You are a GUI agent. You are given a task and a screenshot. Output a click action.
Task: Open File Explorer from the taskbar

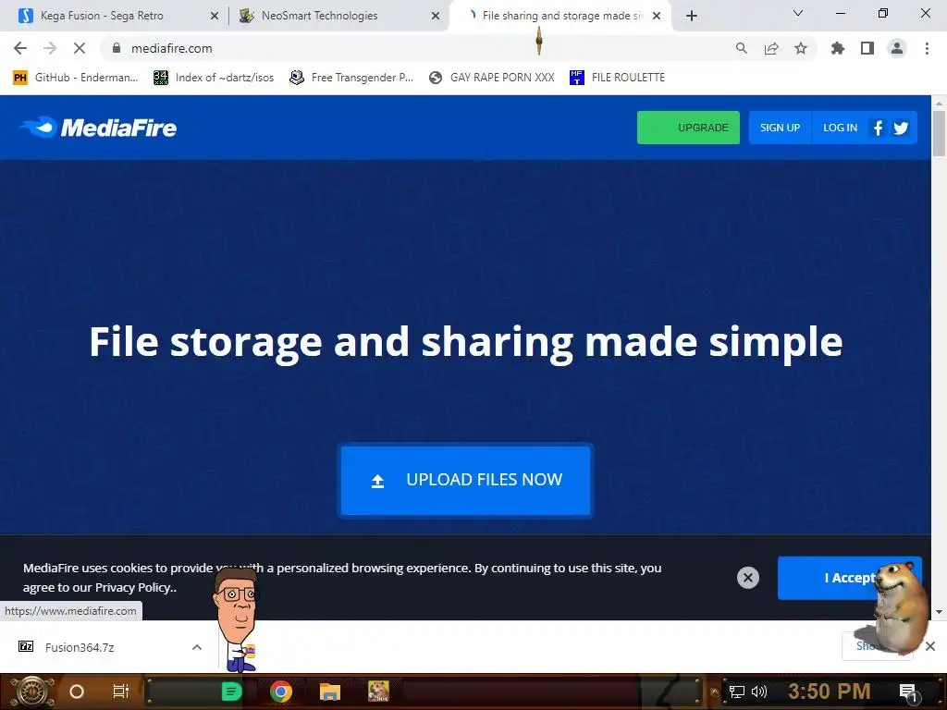[x=330, y=692]
